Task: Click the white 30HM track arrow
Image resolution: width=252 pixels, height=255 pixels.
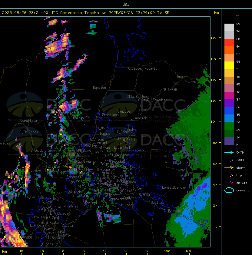Action: pos(229,160)
